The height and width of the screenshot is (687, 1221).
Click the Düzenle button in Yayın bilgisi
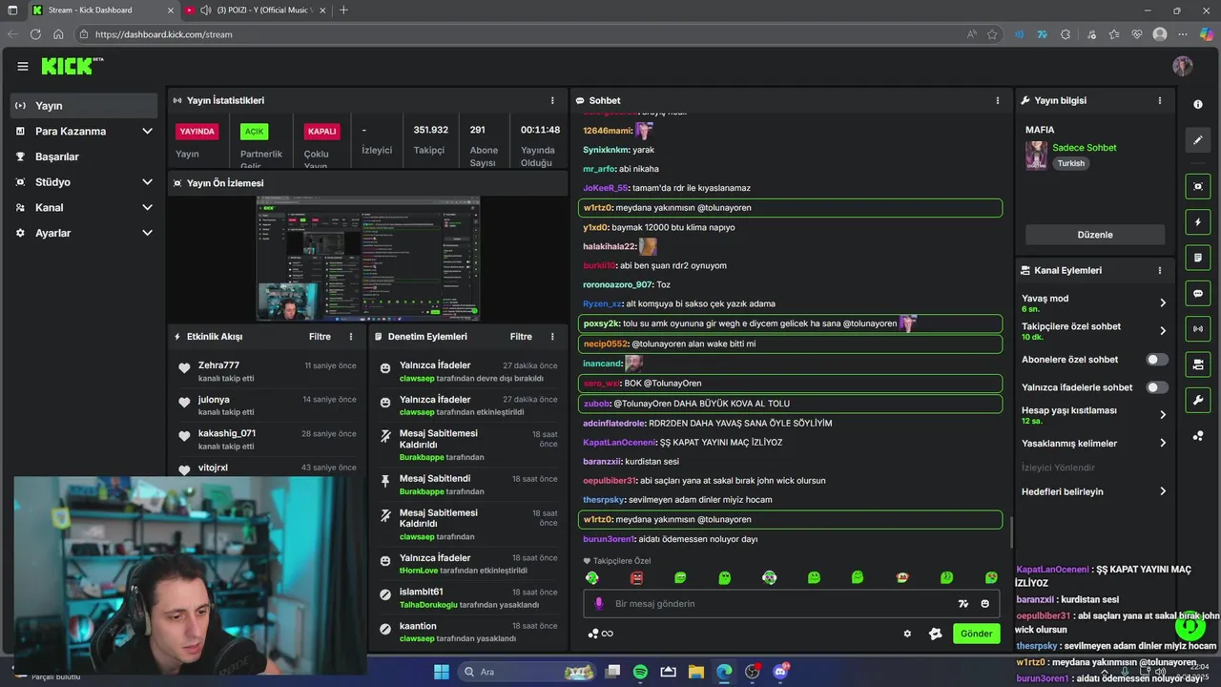click(x=1095, y=235)
